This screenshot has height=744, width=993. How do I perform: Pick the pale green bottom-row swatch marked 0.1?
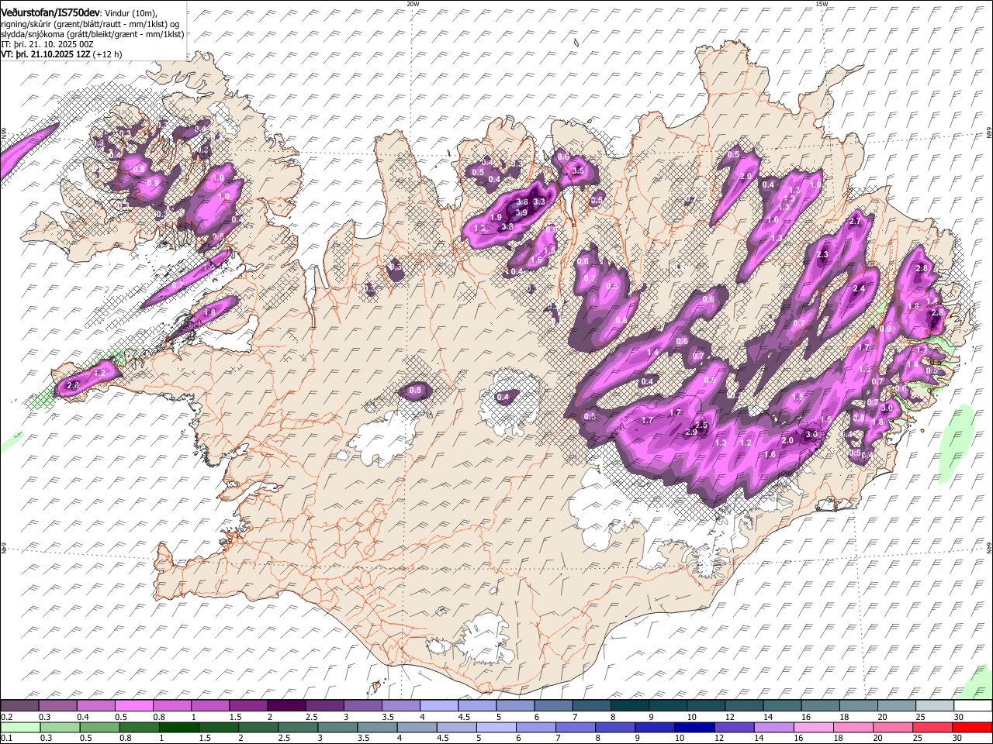pyautogui.click(x=20, y=727)
